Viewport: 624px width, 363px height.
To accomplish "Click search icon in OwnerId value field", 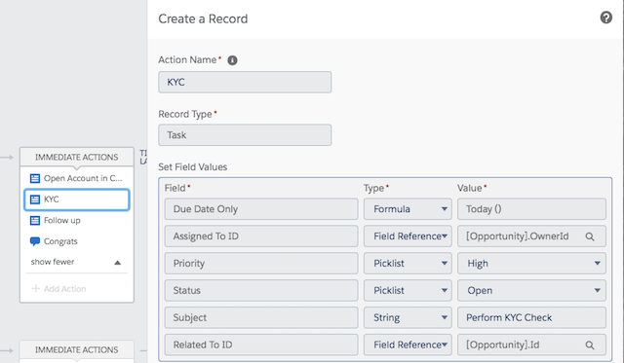I will pyautogui.click(x=590, y=236).
